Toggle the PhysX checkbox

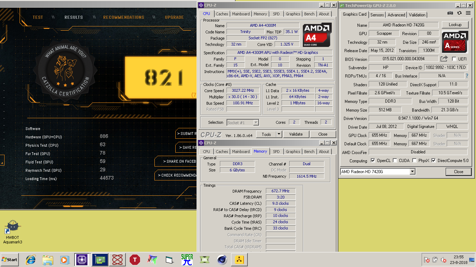click(x=414, y=161)
